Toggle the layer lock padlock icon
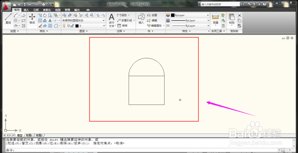298x153 pixels. click(x=72, y=26)
